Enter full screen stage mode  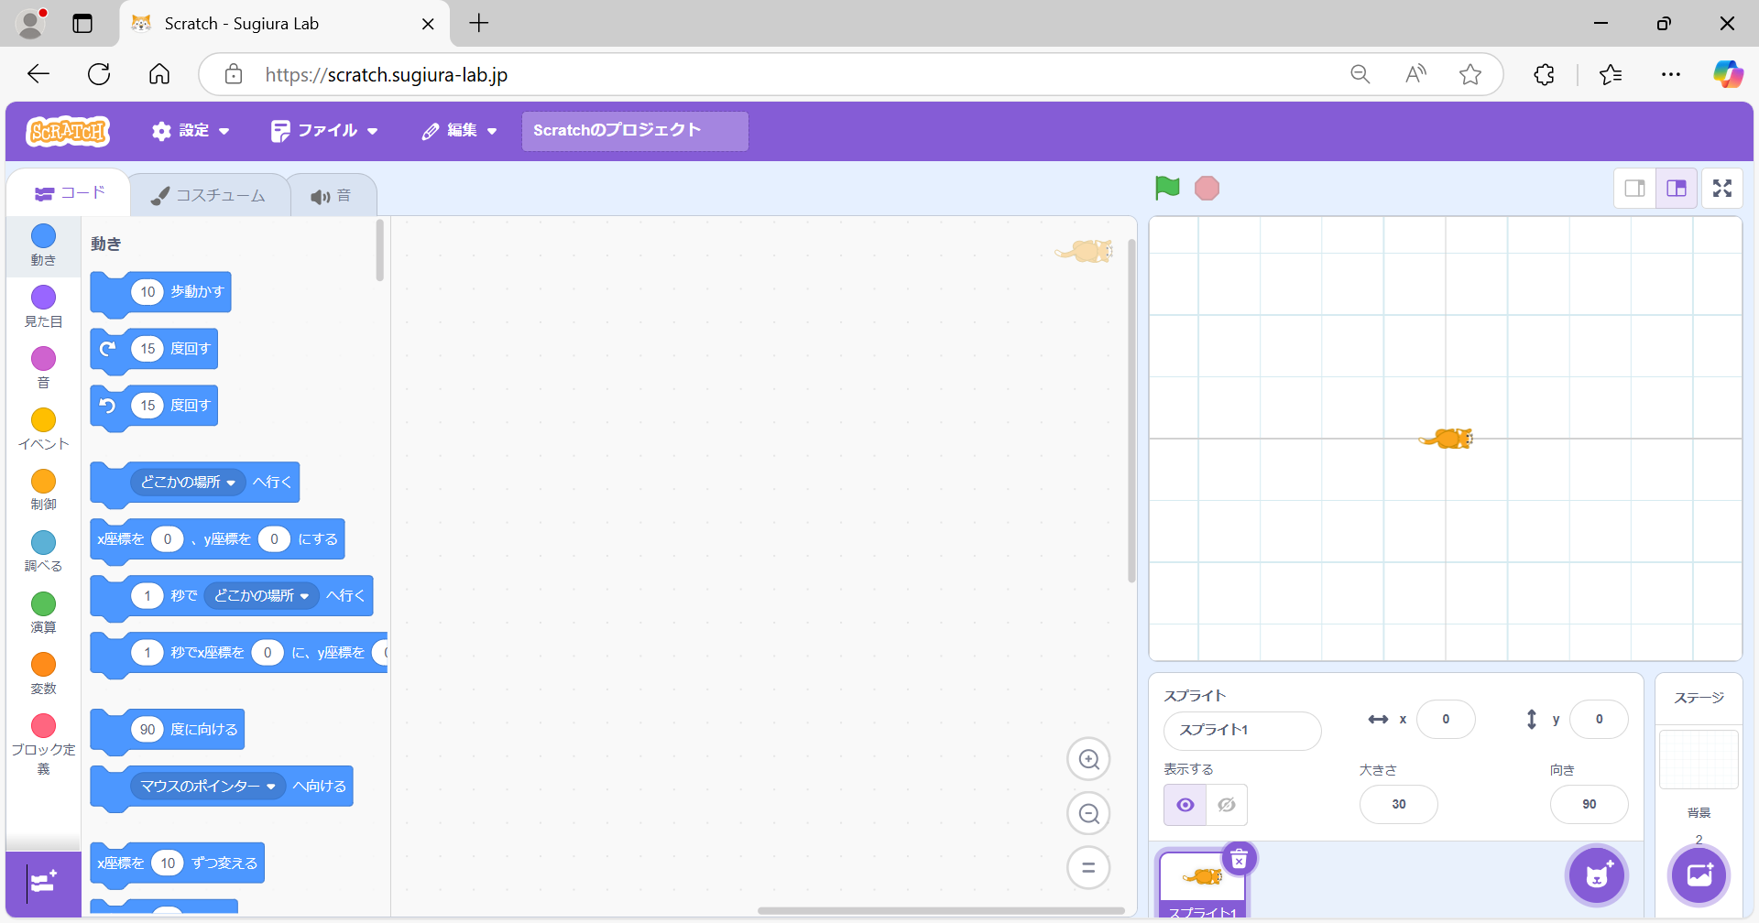tap(1722, 188)
